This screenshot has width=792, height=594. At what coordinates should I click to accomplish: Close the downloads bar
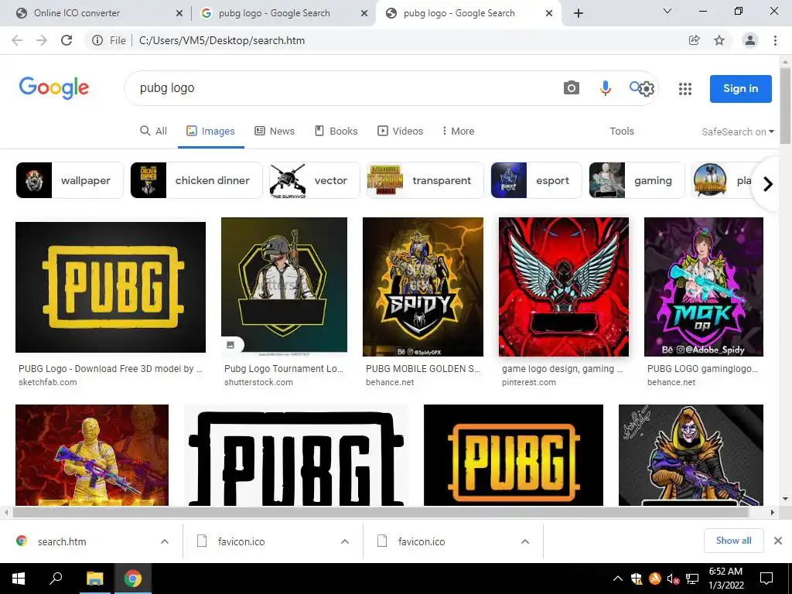(x=778, y=541)
